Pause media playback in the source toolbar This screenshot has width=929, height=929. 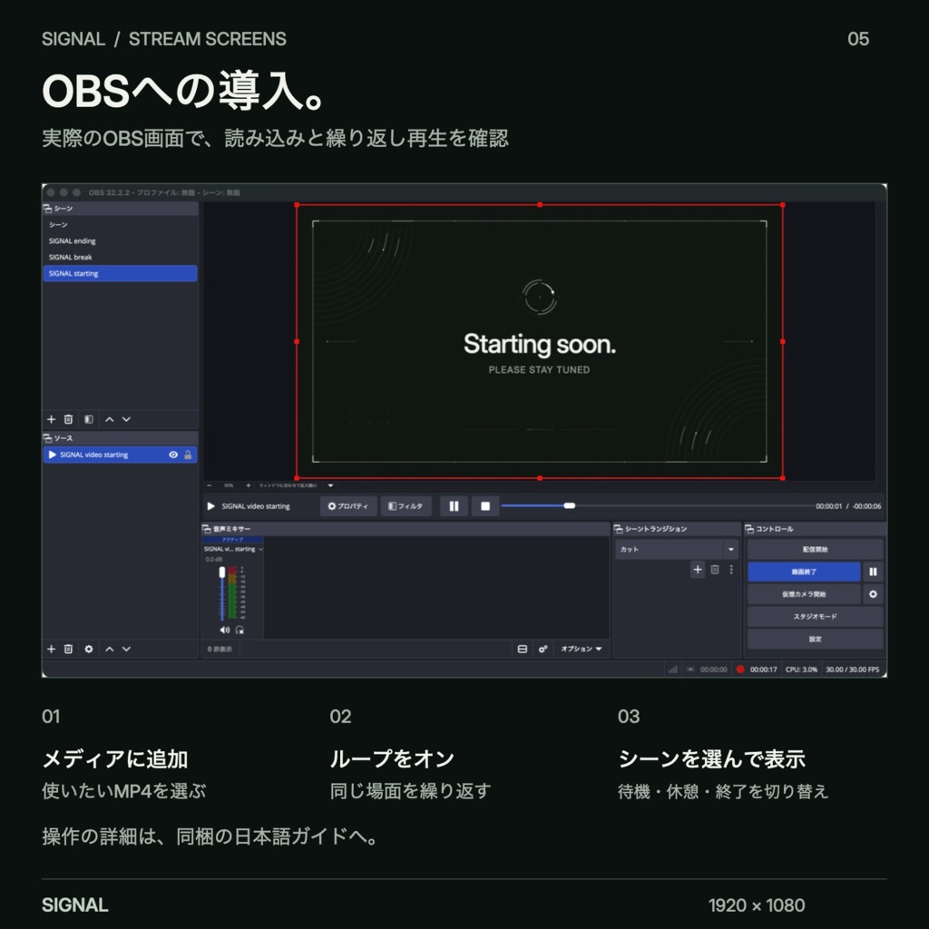[x=454, y=506]
